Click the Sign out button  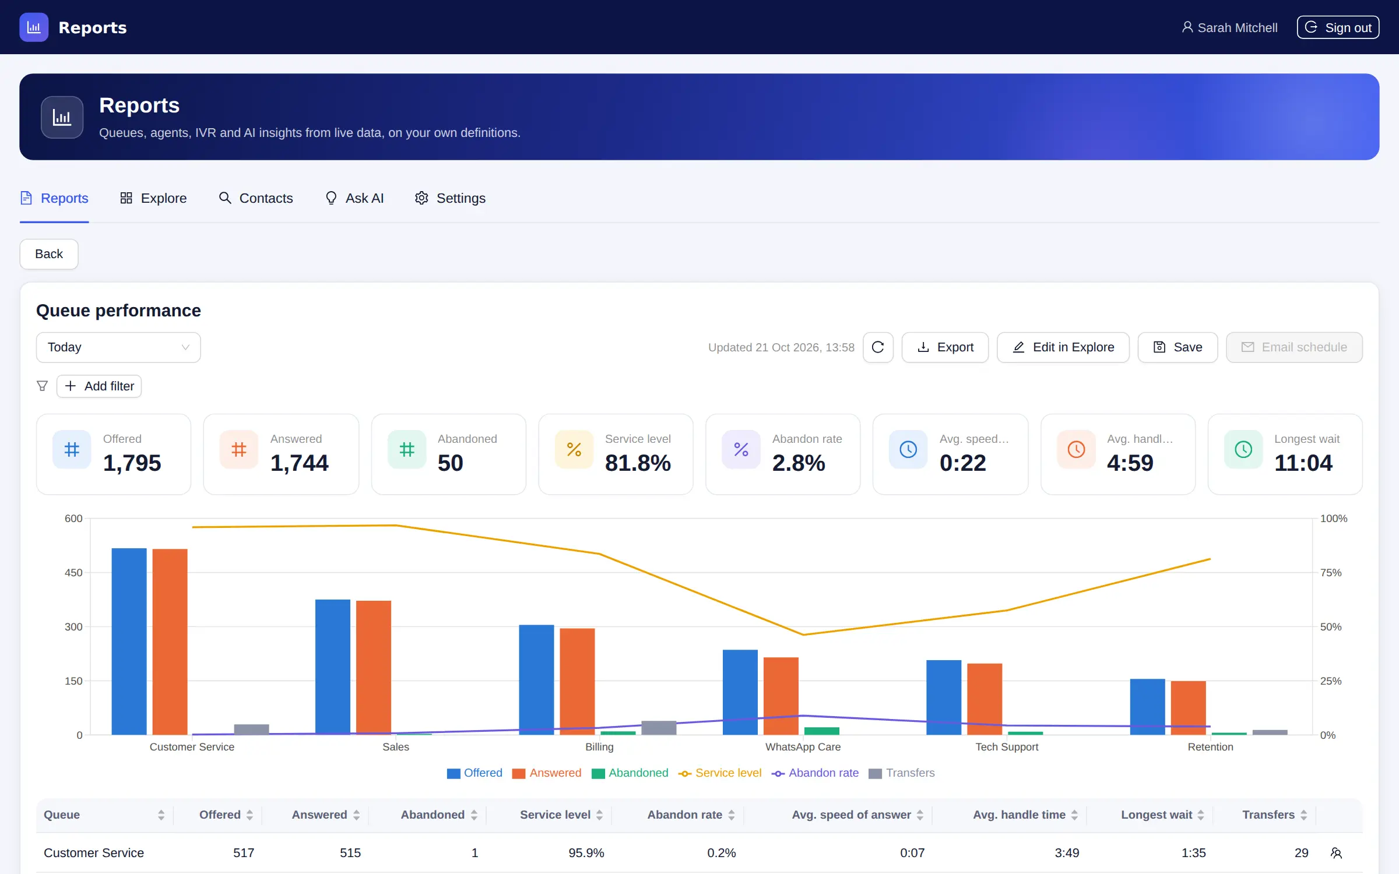[x=1338, y=27]
